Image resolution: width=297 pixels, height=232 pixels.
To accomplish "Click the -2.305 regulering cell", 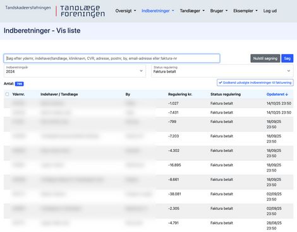I will click(x=174, y=209).
